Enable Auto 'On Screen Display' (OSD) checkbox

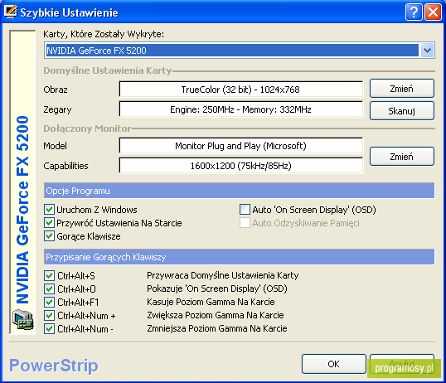click(245, 210)
